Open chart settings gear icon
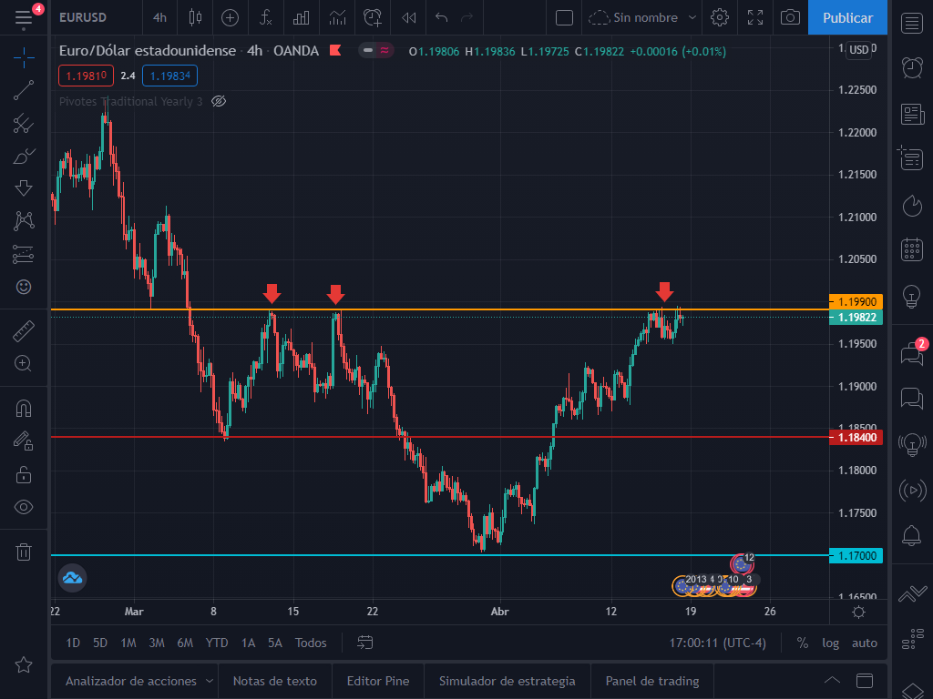933x699 pixels. (720, 18)
